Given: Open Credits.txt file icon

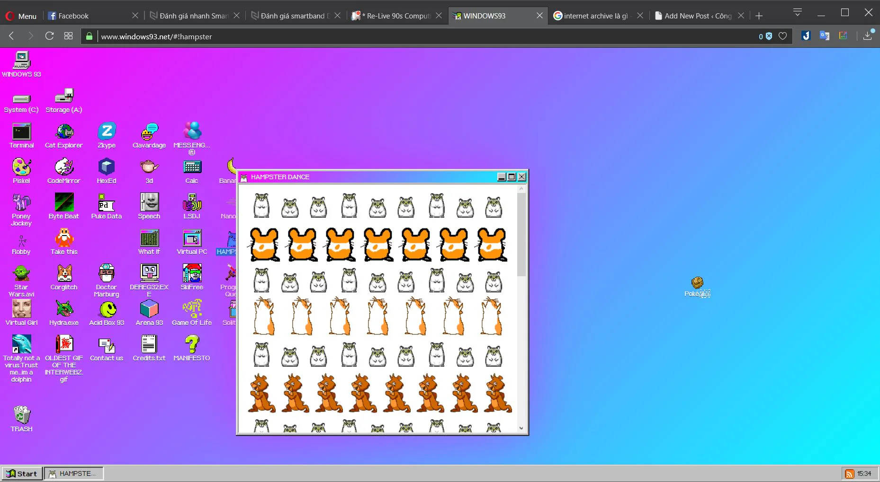Looking at the screenshot, I should 149,349.
